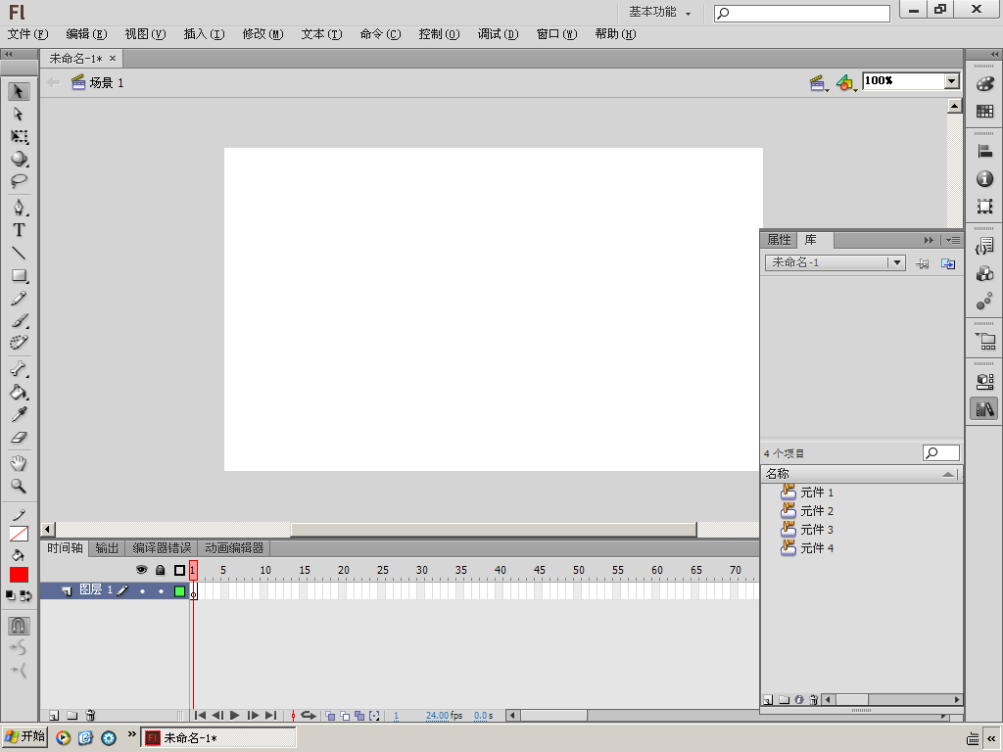Toggle lock all layers padlock
Screen dimensions: 1003x752
pos(161,570)
